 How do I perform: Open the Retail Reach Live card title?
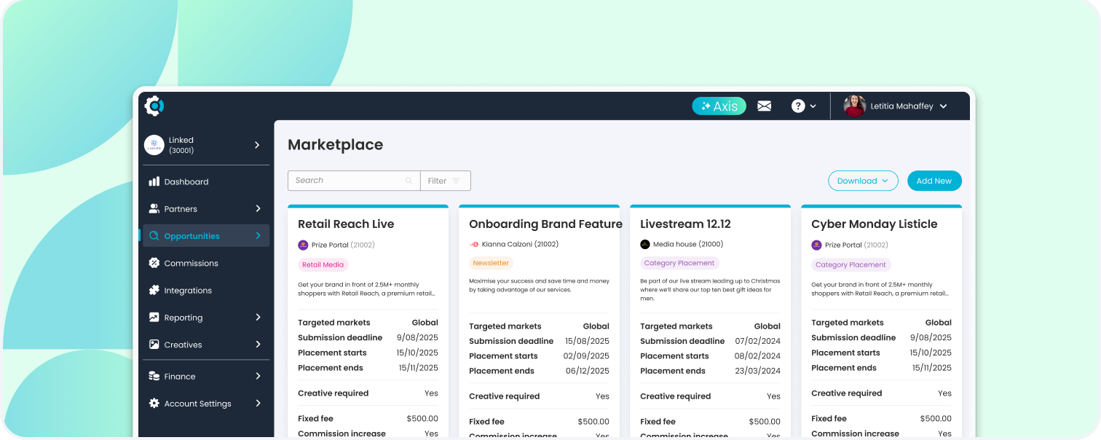point(346,224)
